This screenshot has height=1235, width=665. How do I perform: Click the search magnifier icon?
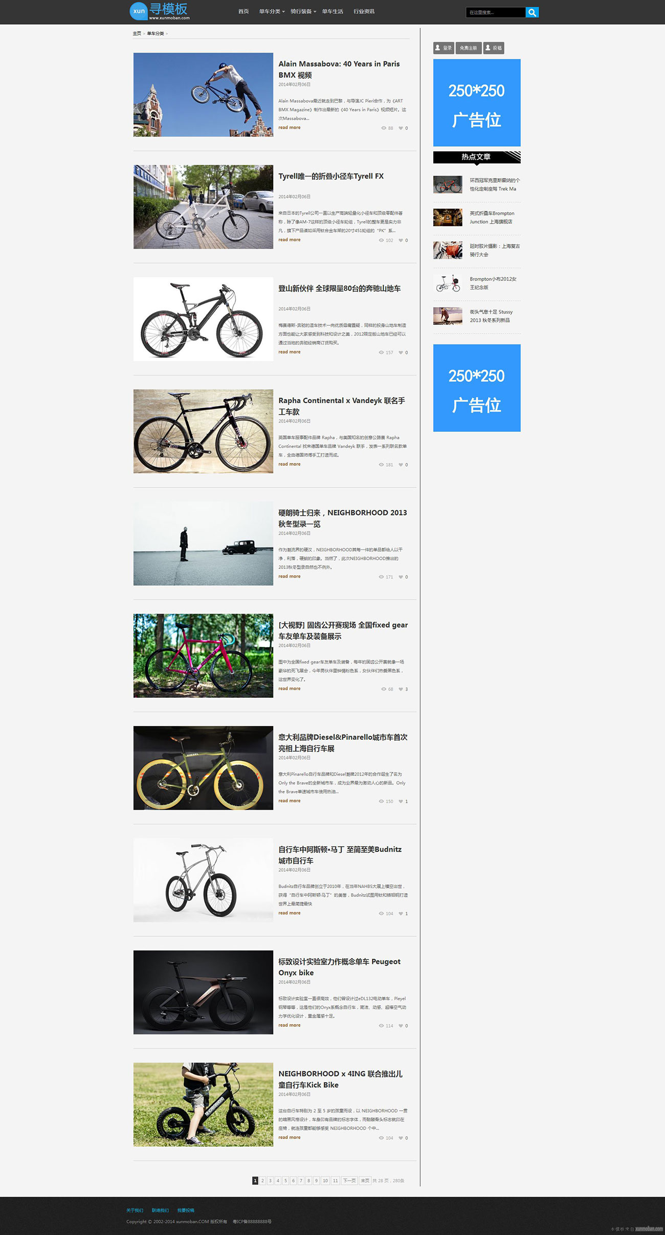[532, 12]
